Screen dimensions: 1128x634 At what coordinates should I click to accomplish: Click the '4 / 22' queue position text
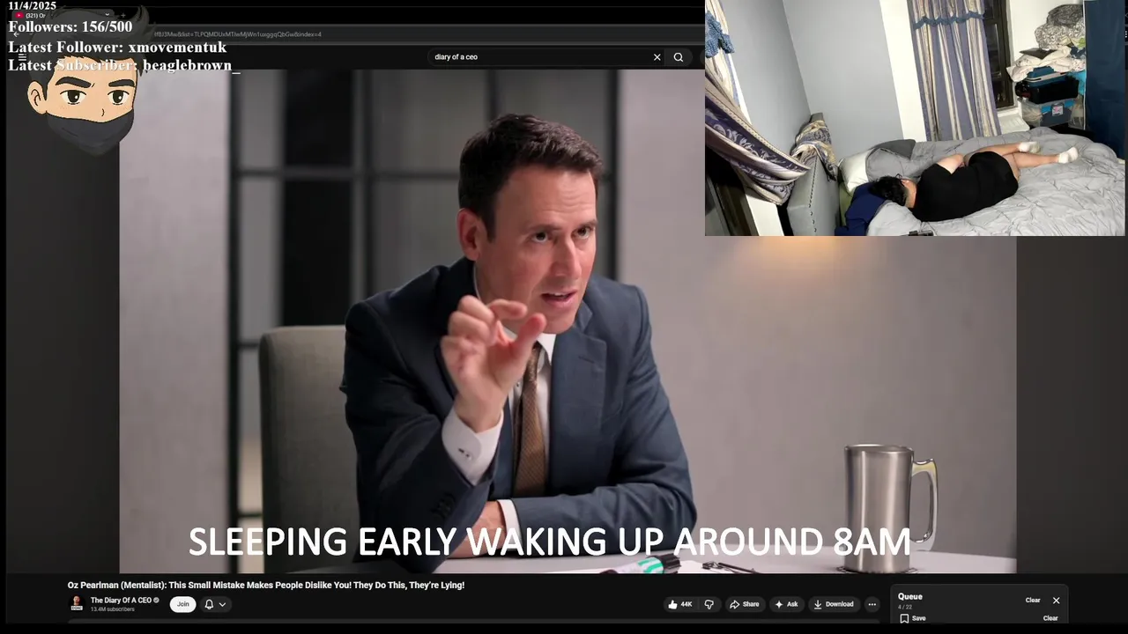(905, 608)
